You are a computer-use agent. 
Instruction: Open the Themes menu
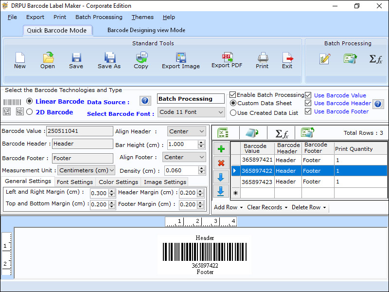pyautogui.click(x=142, y=17)
